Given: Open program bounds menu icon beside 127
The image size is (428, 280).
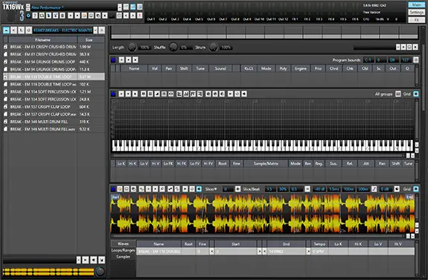Looking at the screenshot, I should click(415, 60).
